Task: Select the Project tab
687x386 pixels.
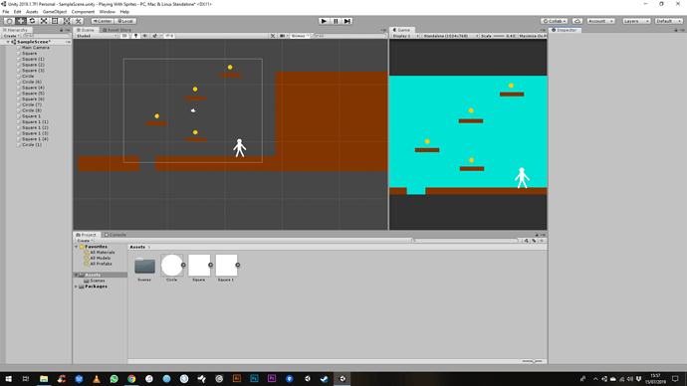Action: [87, 235]
